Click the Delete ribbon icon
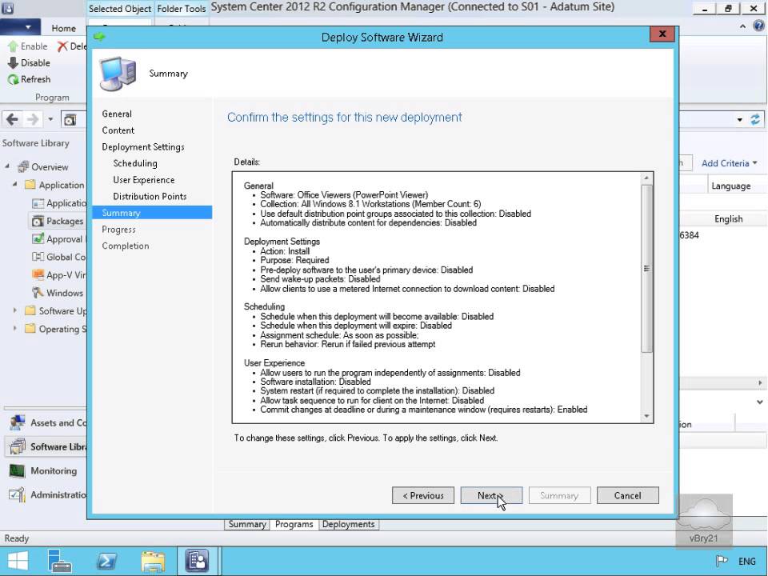This screenshot has width=768, height=576. [62, 46]
